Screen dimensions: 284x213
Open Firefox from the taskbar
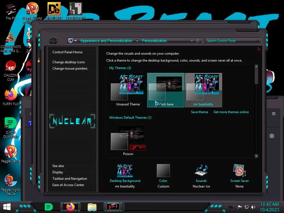[70, 207]
